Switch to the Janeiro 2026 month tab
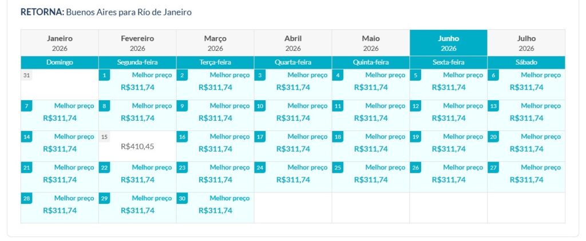The width and height of the screenshot is (586, 241). click(x=60, y=43)
